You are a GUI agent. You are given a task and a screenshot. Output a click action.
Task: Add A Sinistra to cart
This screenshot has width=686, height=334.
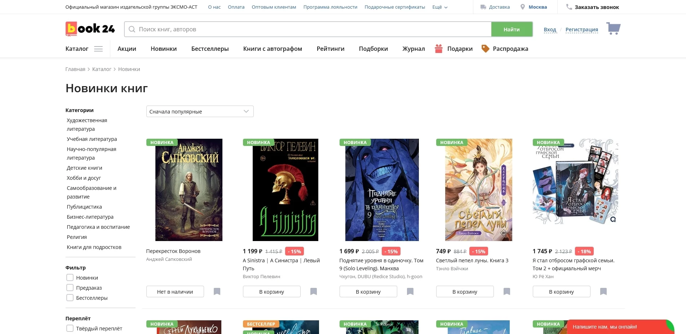(271, 292)
